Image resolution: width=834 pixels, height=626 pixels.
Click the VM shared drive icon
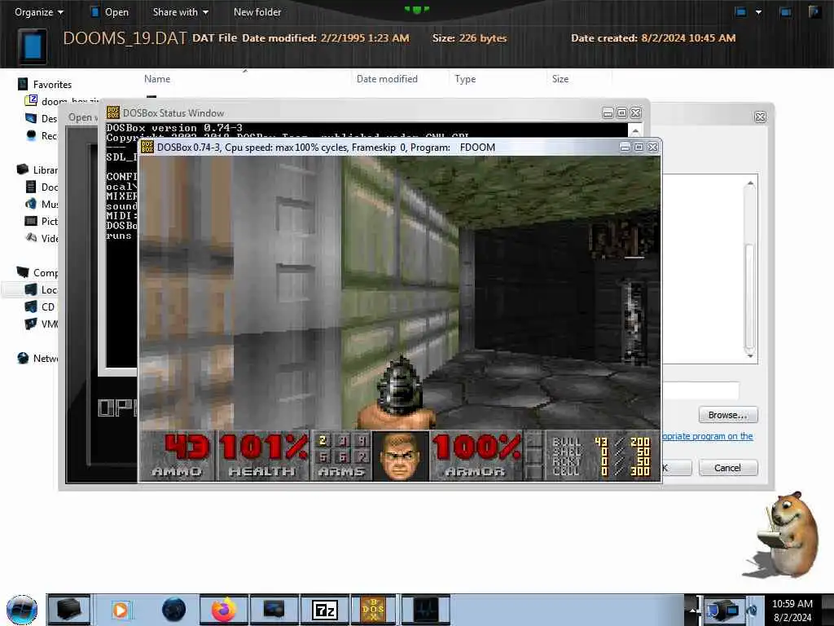31,324
